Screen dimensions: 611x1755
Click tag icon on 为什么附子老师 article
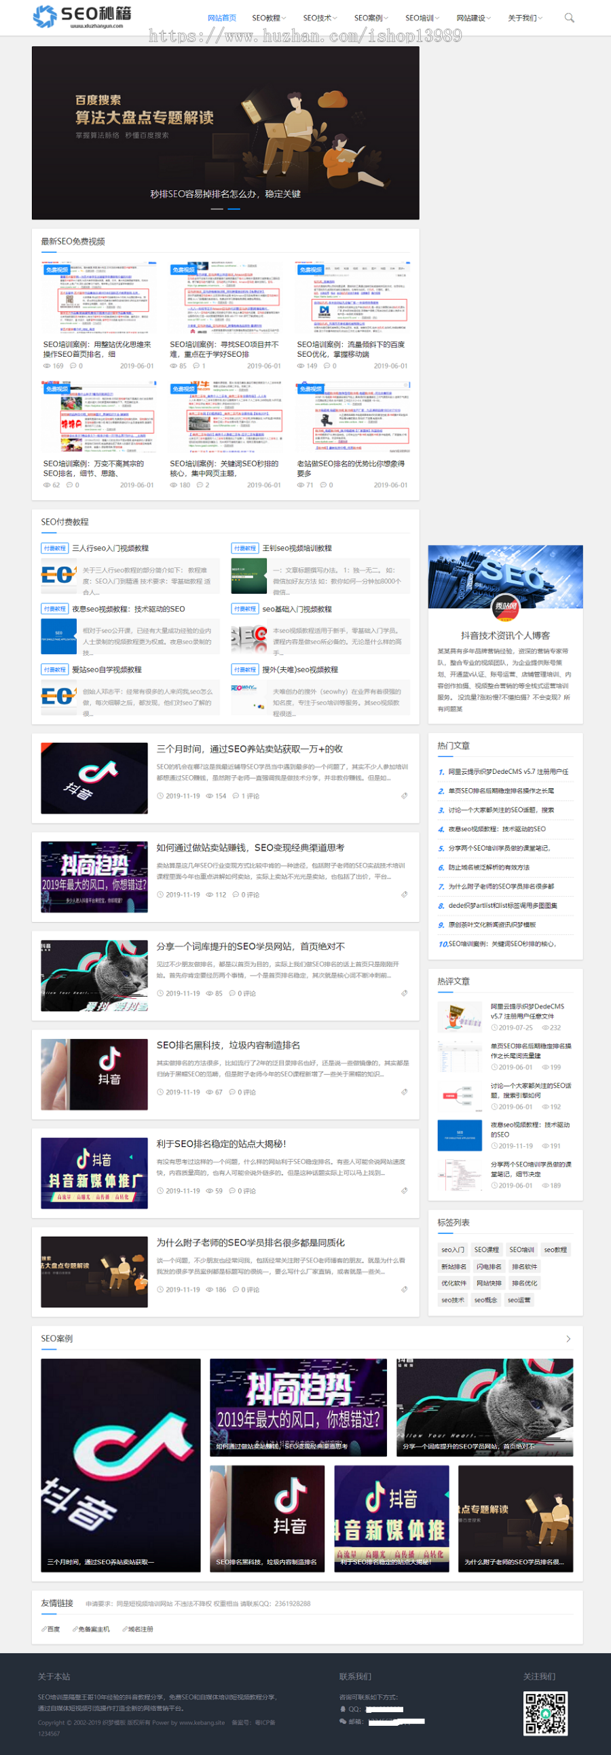(x=404, y=1290)
